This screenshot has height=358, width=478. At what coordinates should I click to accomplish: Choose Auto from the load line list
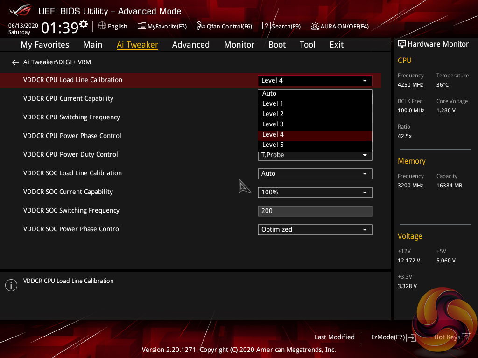click(x=269, y=93)
